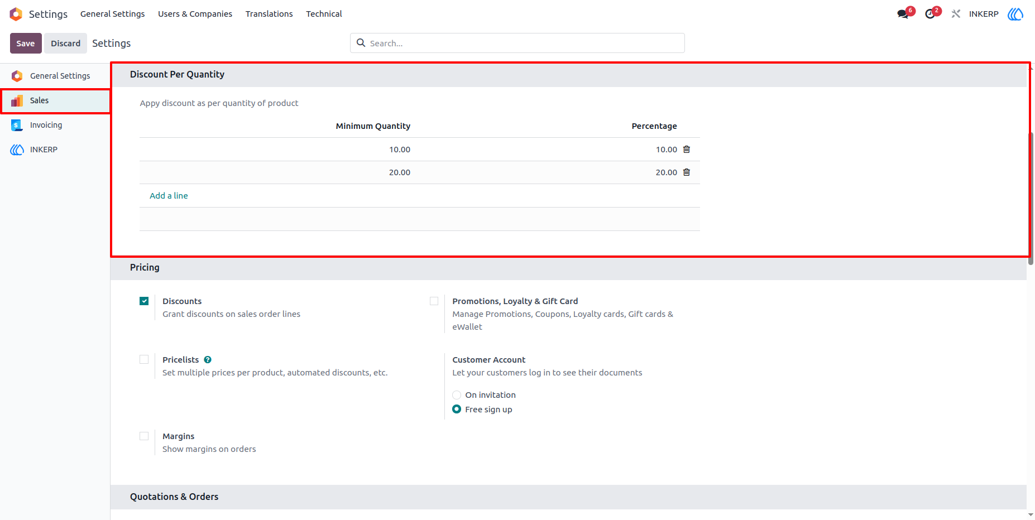Uncheck the Discounts checkbox
Image resolution: width=1035 pixels, height=520 pixels.
[144, 301]
